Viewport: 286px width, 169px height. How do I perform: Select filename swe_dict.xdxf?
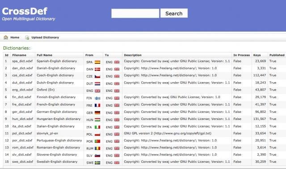coord(23,162)
